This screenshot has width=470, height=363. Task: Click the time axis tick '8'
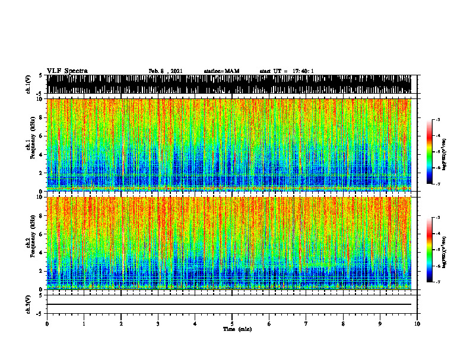tap(343, 324)
